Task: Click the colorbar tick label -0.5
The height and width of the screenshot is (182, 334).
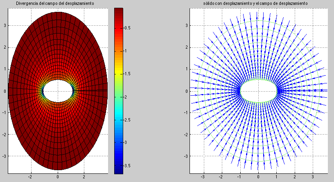Action: (128, 28)
